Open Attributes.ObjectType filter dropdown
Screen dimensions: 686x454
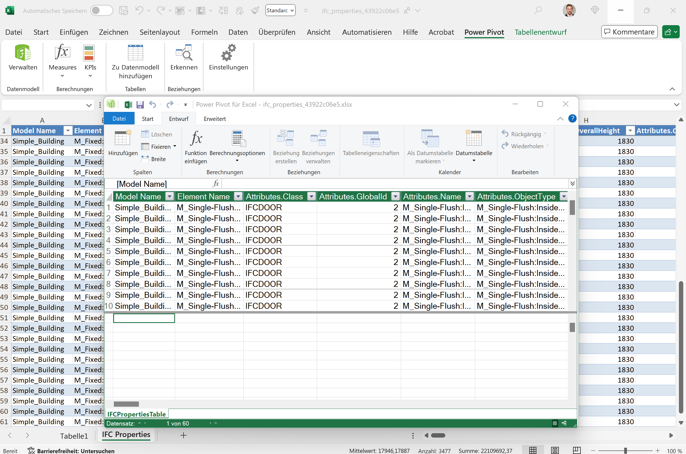[563, 197]
